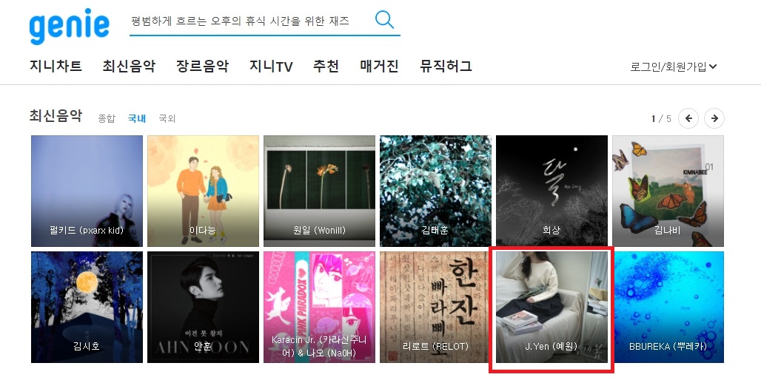The height and width of the screenshot is (380, 761).
Task: Show previous page of new music
Action: [688, 118]
